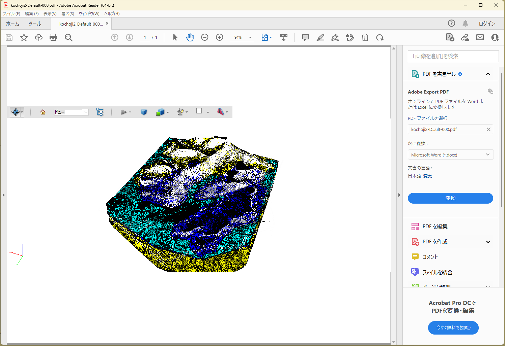Add a sticky note comment
Image resolution: width=505 pixels, height=346 pixels.
point(306,37)
